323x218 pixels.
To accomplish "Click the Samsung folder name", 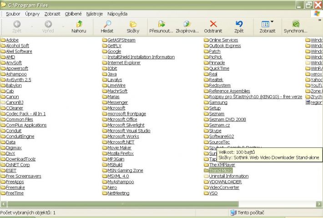I will pos(218,102).
